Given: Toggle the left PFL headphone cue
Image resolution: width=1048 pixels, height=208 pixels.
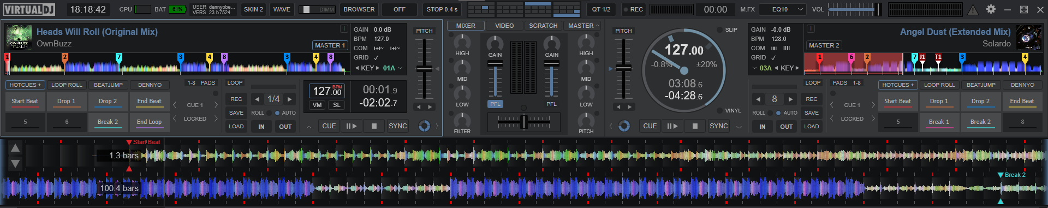Looking at the screenshot, I should click(x=495, y=104).
